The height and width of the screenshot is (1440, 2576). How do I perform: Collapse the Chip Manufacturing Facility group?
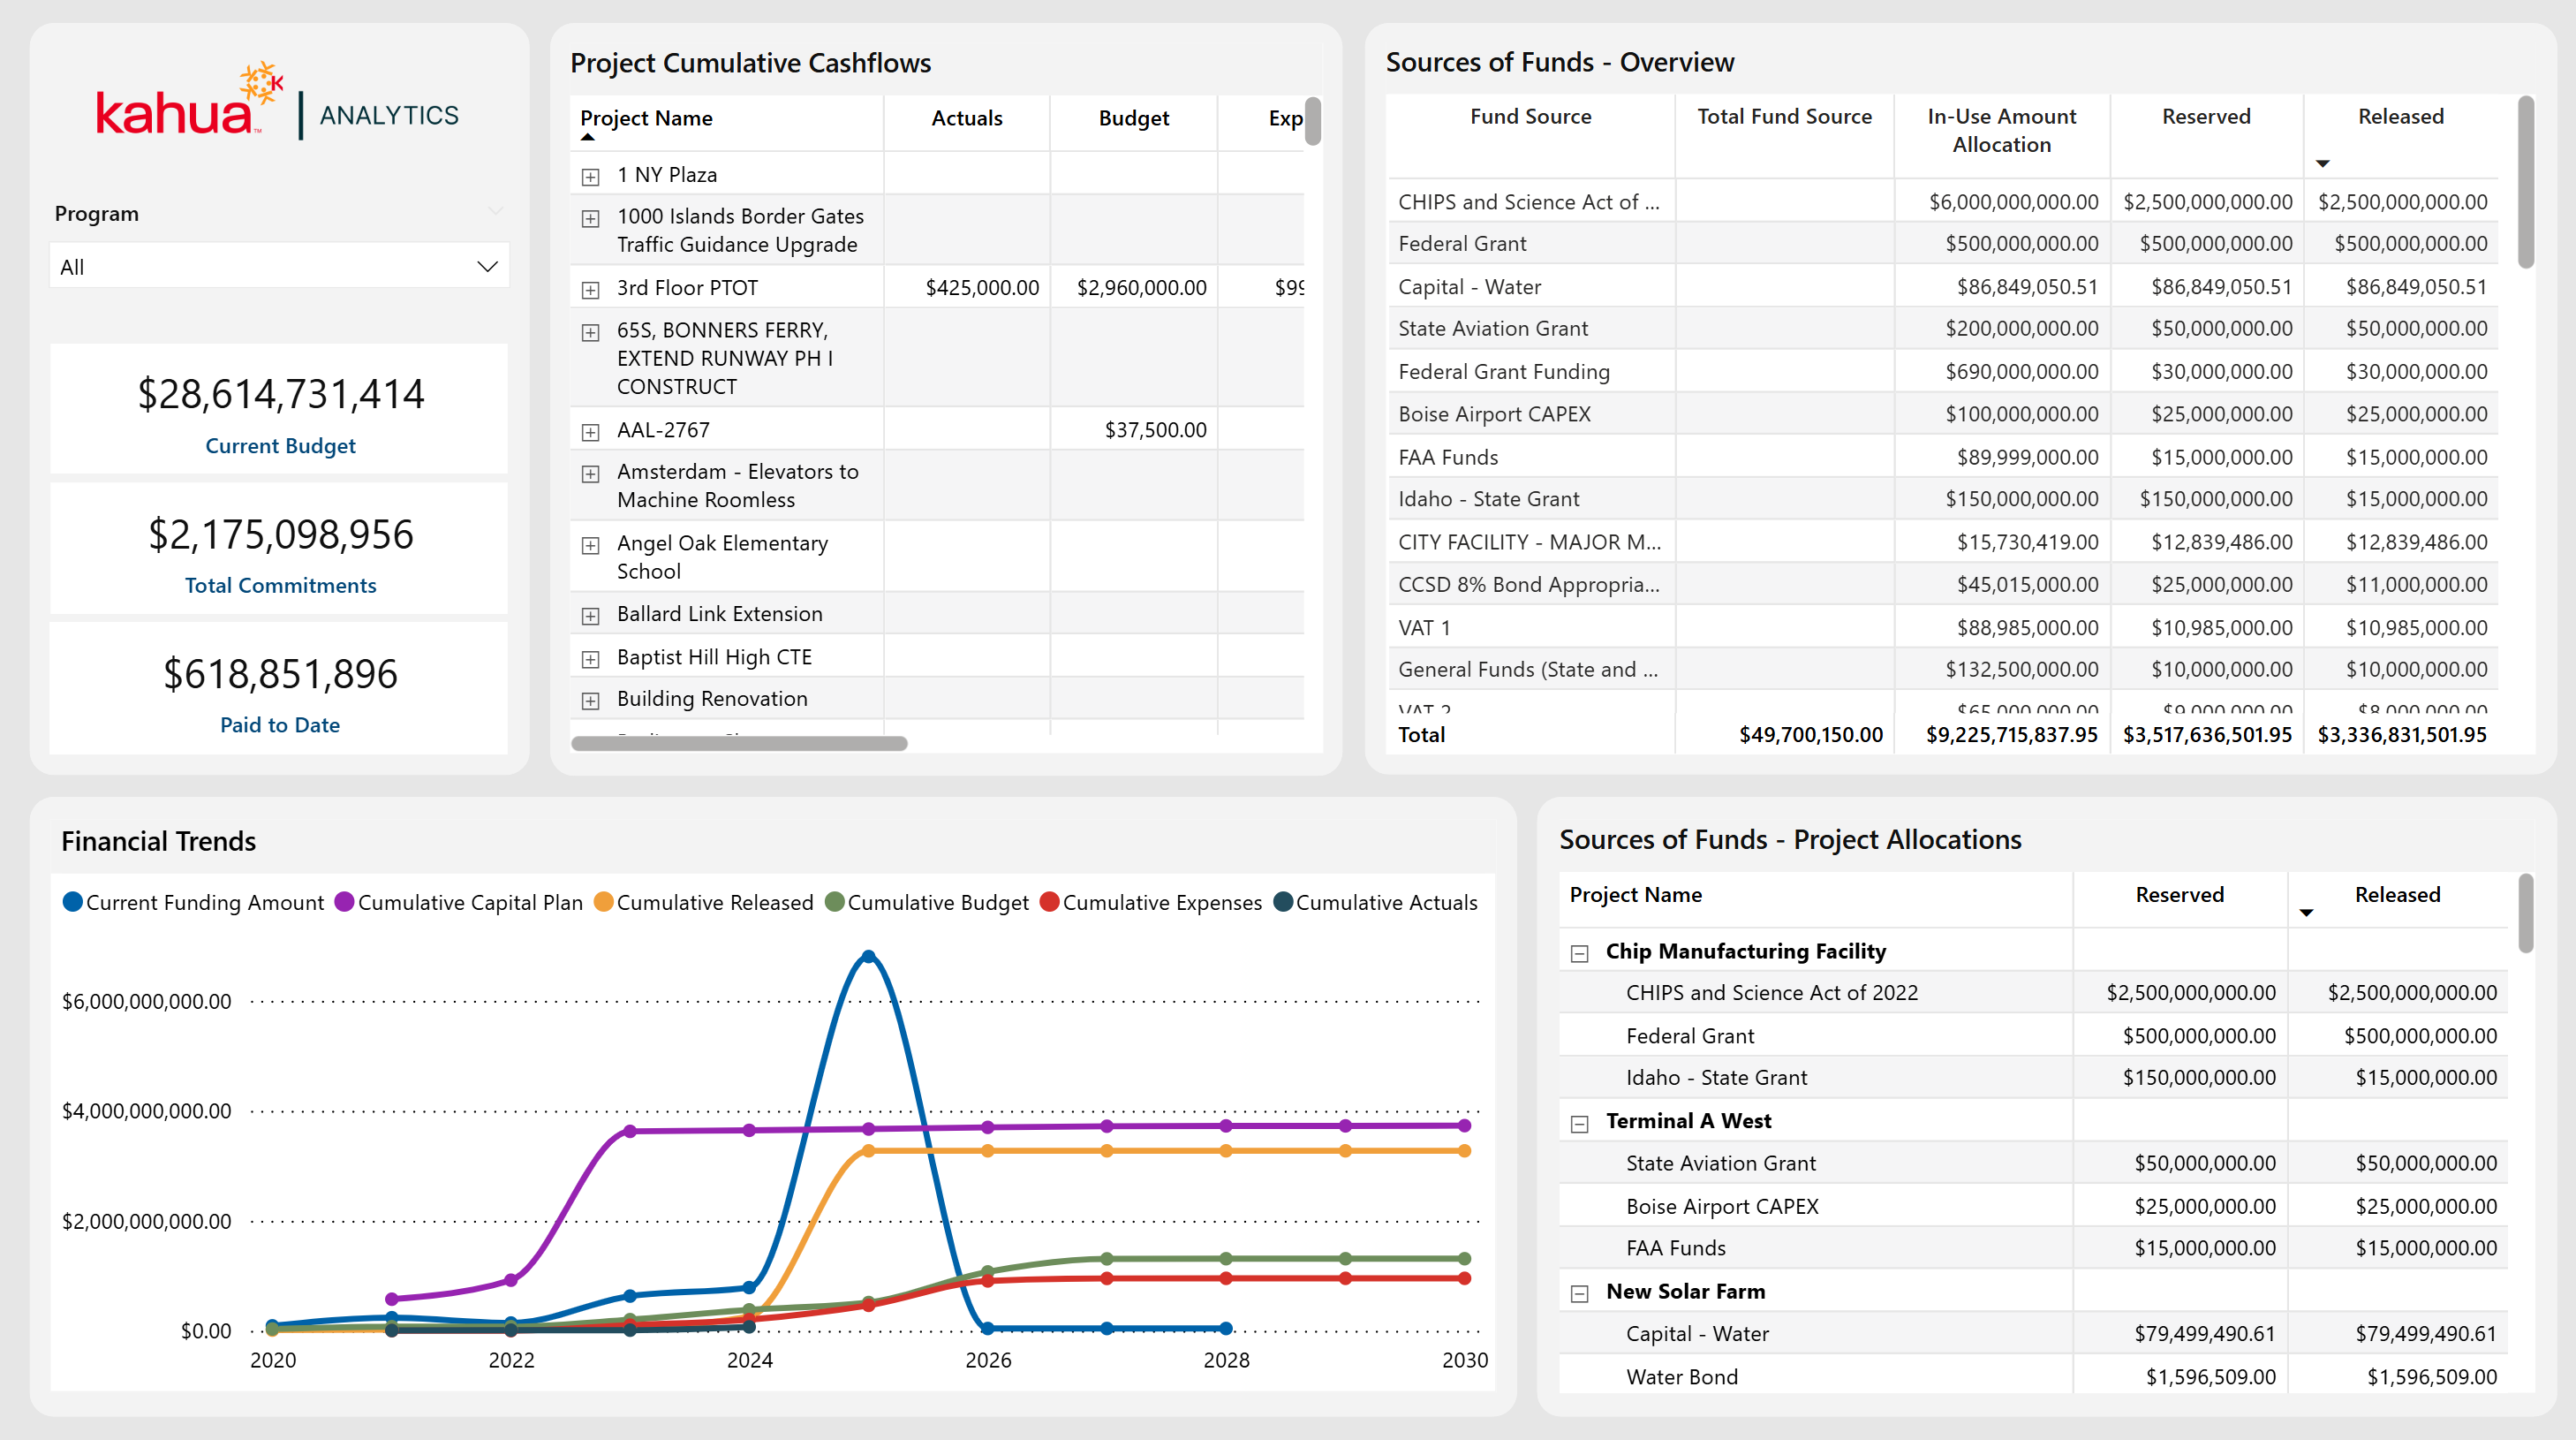(1579, 953)
